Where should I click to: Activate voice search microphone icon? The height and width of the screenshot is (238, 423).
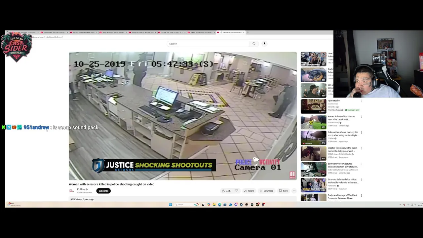click(x=264, y=44)
